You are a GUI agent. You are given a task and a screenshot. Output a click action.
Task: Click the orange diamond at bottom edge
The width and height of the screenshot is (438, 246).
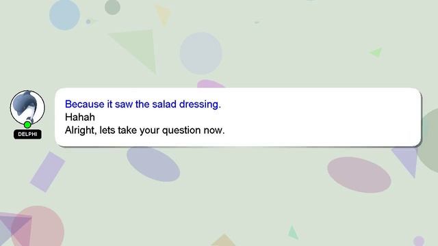[223, 241]
